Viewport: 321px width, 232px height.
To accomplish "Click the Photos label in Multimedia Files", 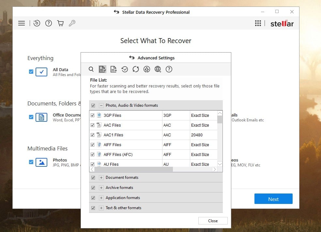I will point(60,160).
